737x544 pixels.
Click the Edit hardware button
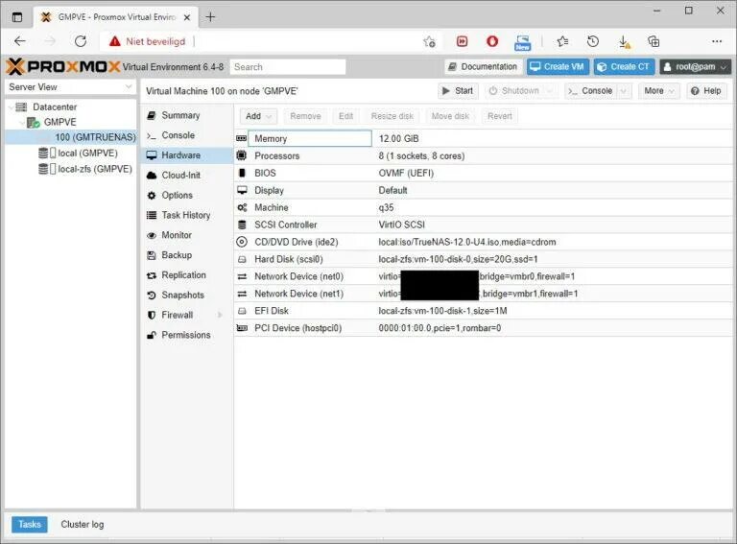coord(345,116)
